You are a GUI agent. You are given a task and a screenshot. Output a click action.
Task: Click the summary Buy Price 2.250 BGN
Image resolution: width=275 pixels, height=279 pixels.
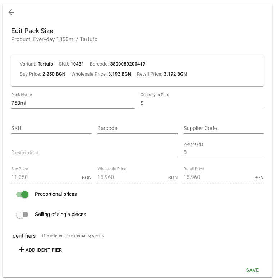[54, 74]
